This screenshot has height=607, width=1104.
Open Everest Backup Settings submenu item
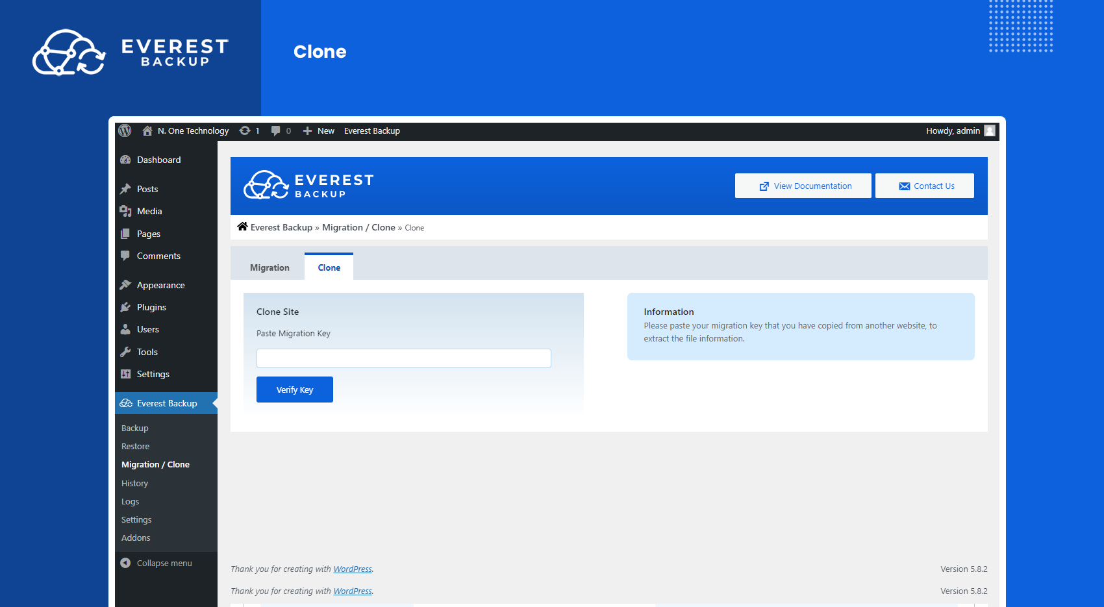coord(136,519)
